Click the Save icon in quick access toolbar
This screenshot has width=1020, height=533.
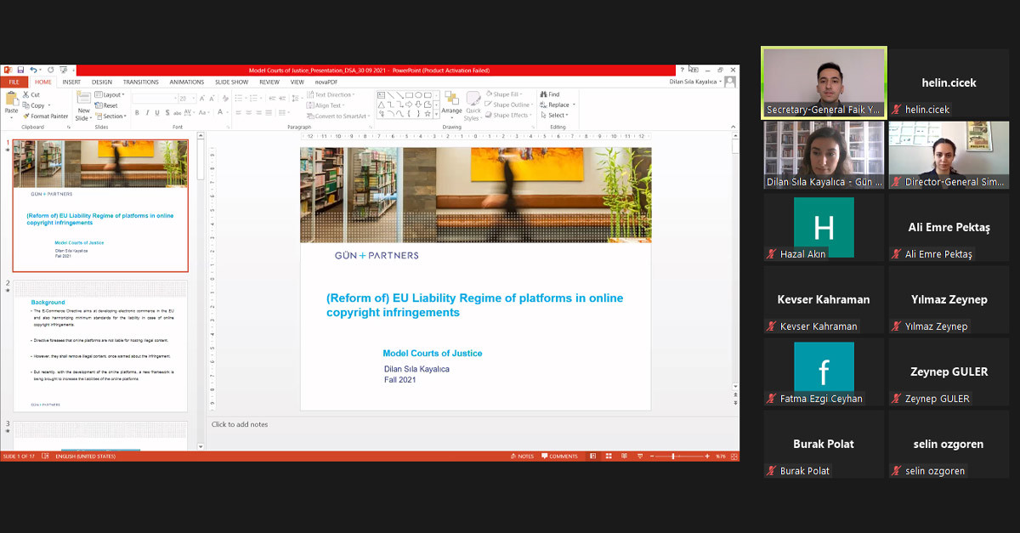19,70
